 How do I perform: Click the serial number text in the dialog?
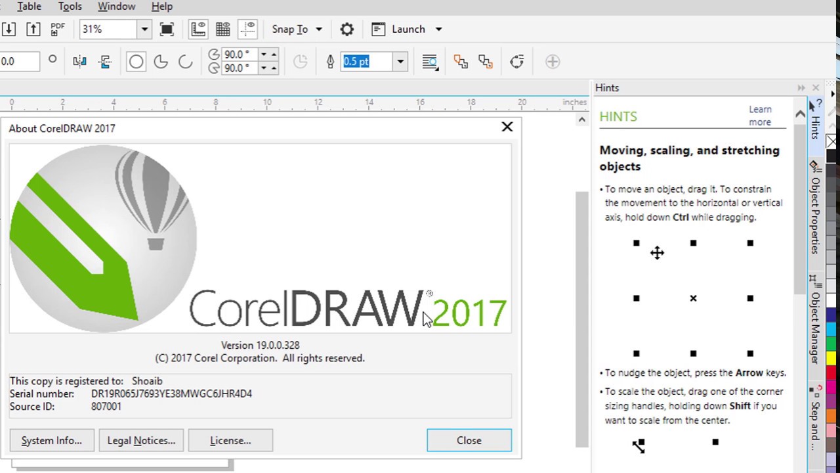tap(171, 394)
